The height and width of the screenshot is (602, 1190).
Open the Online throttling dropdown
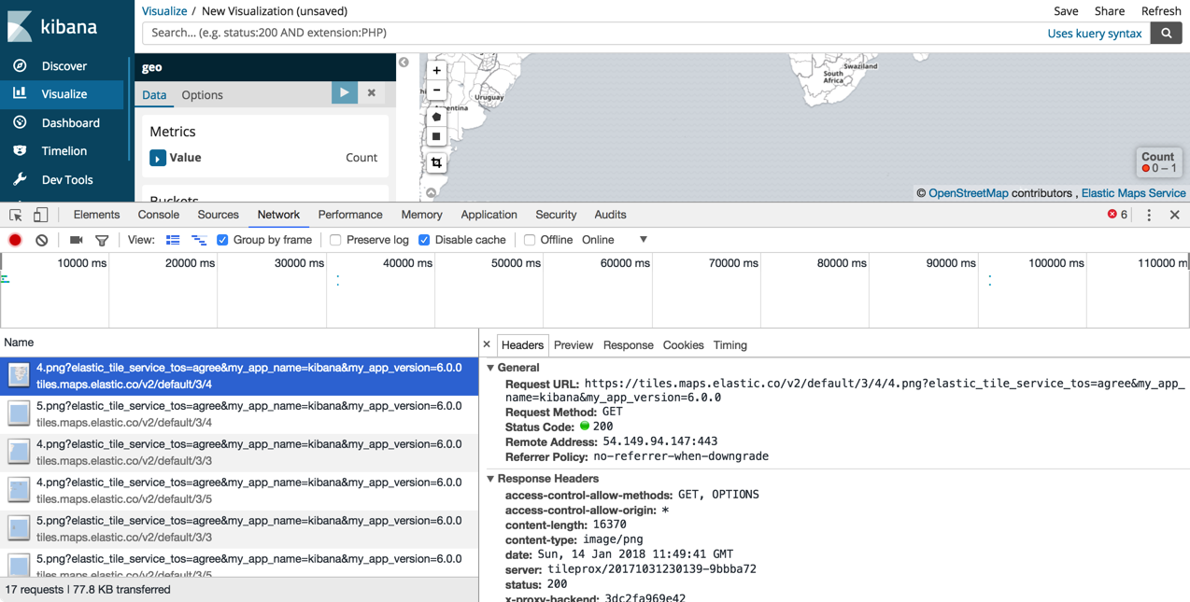click(643, 240)
